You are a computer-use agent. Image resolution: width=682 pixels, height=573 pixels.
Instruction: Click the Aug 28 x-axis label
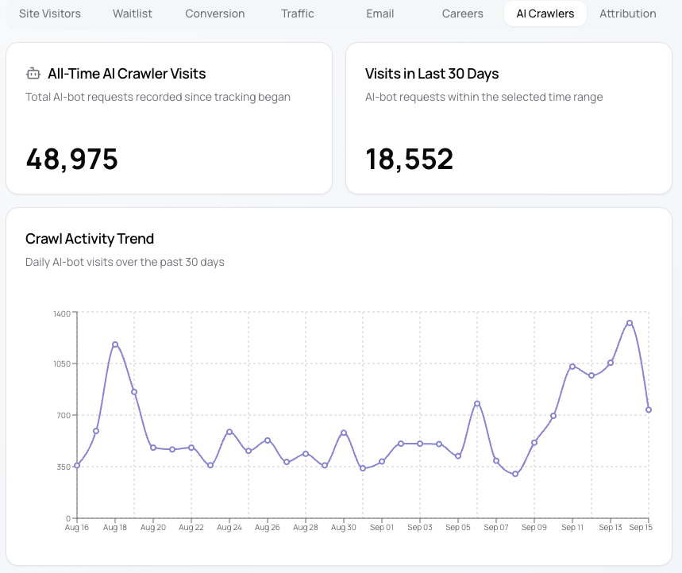point(306,527)
